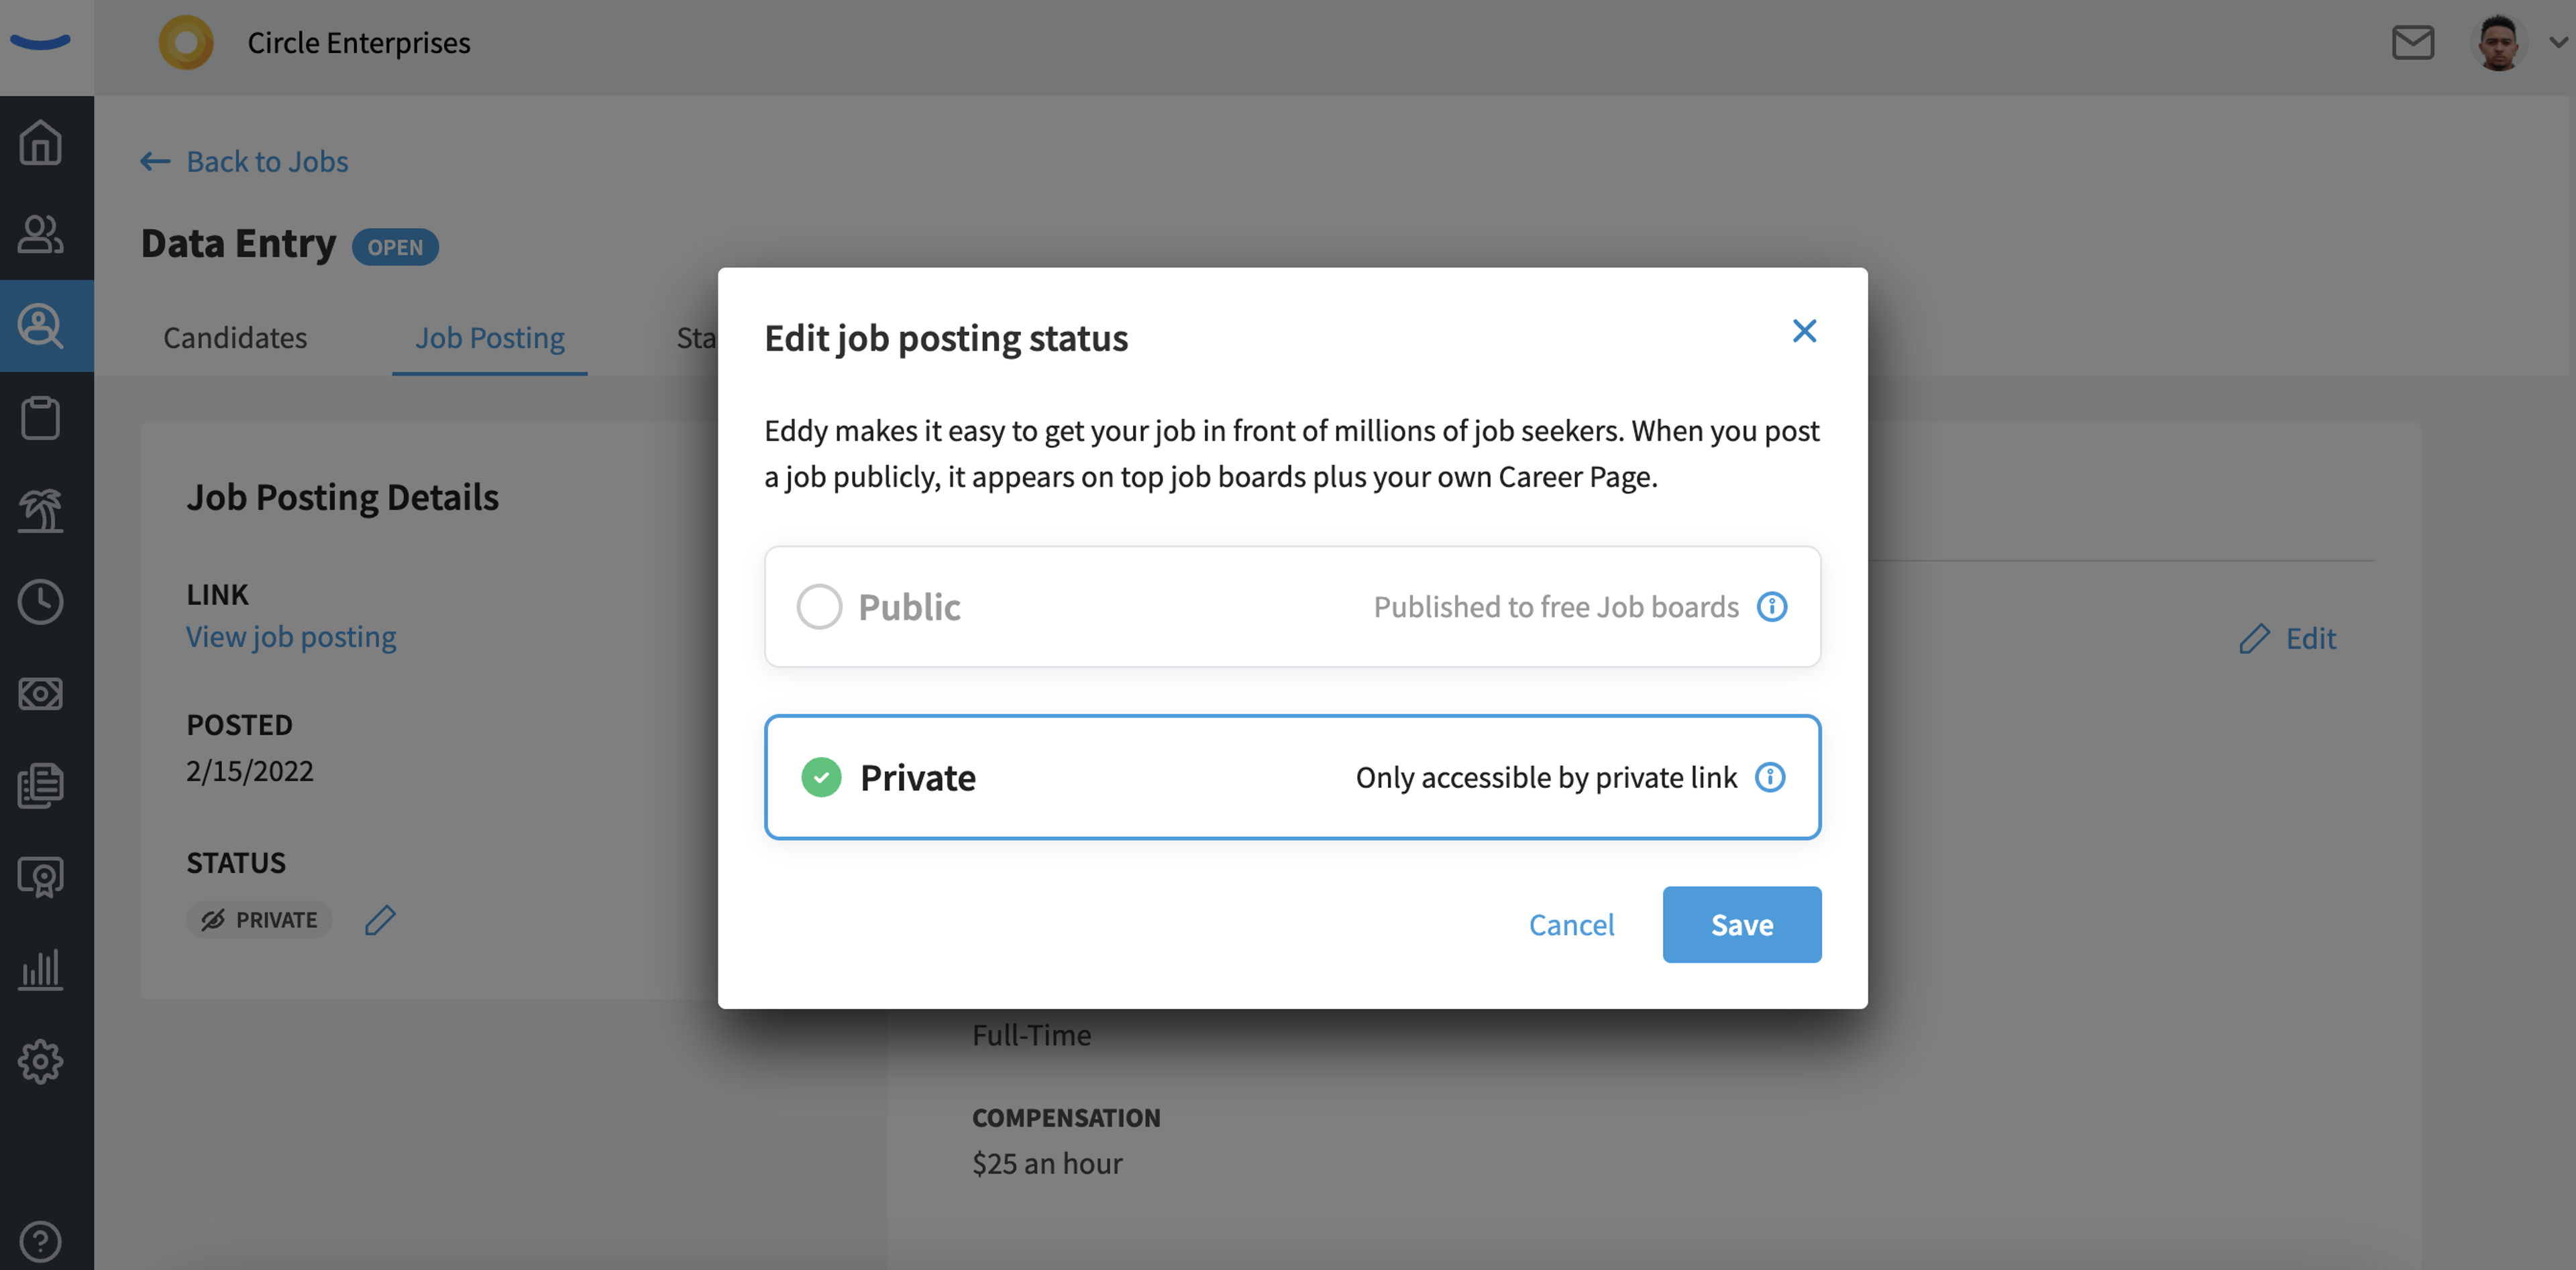The height and width of the screenshot is (1270, 2576).
Task: Open the palm tree time-off icon
Action: click(41, 510)
